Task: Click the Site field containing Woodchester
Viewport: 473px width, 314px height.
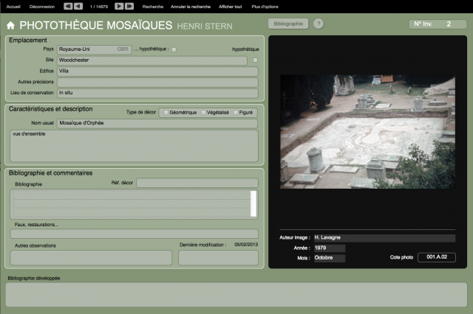Action: click(152, 60)
